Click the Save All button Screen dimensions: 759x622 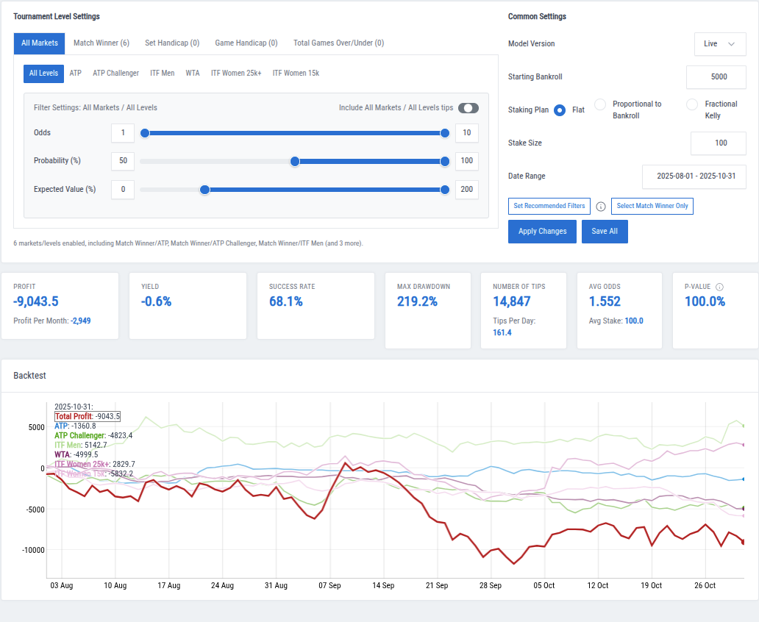point(605,231)
